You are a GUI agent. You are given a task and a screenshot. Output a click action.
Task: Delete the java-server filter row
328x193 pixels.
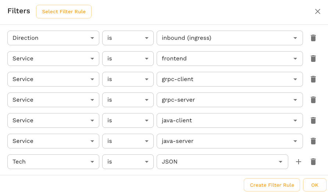point(313,141)
